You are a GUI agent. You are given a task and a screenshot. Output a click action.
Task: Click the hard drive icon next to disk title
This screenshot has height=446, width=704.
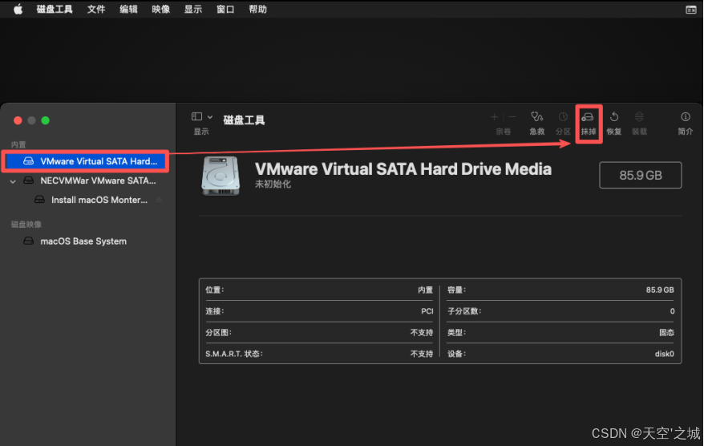pos(220,176)
